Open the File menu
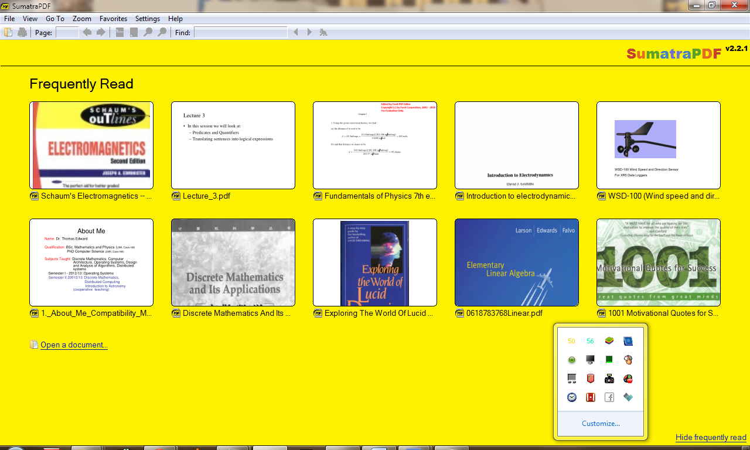The height and width of the screenshot is (450, 750). click(x=9, y=19)
